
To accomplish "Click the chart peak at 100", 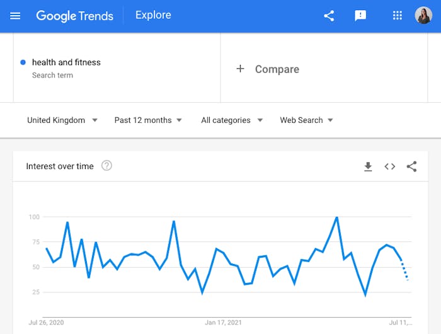I will [337, 217].
